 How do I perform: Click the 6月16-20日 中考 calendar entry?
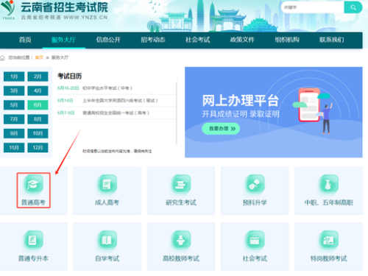coord(116,88)
